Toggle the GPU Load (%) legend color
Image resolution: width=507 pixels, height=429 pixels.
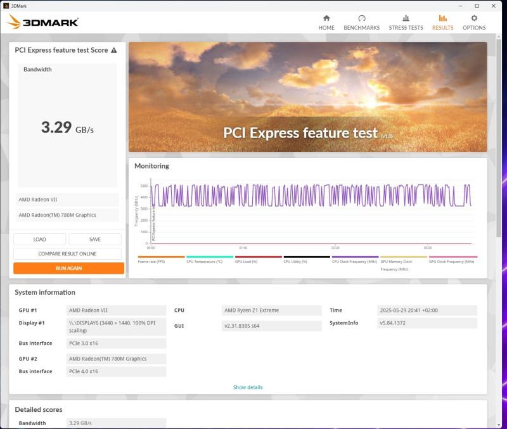coord(258,257)
